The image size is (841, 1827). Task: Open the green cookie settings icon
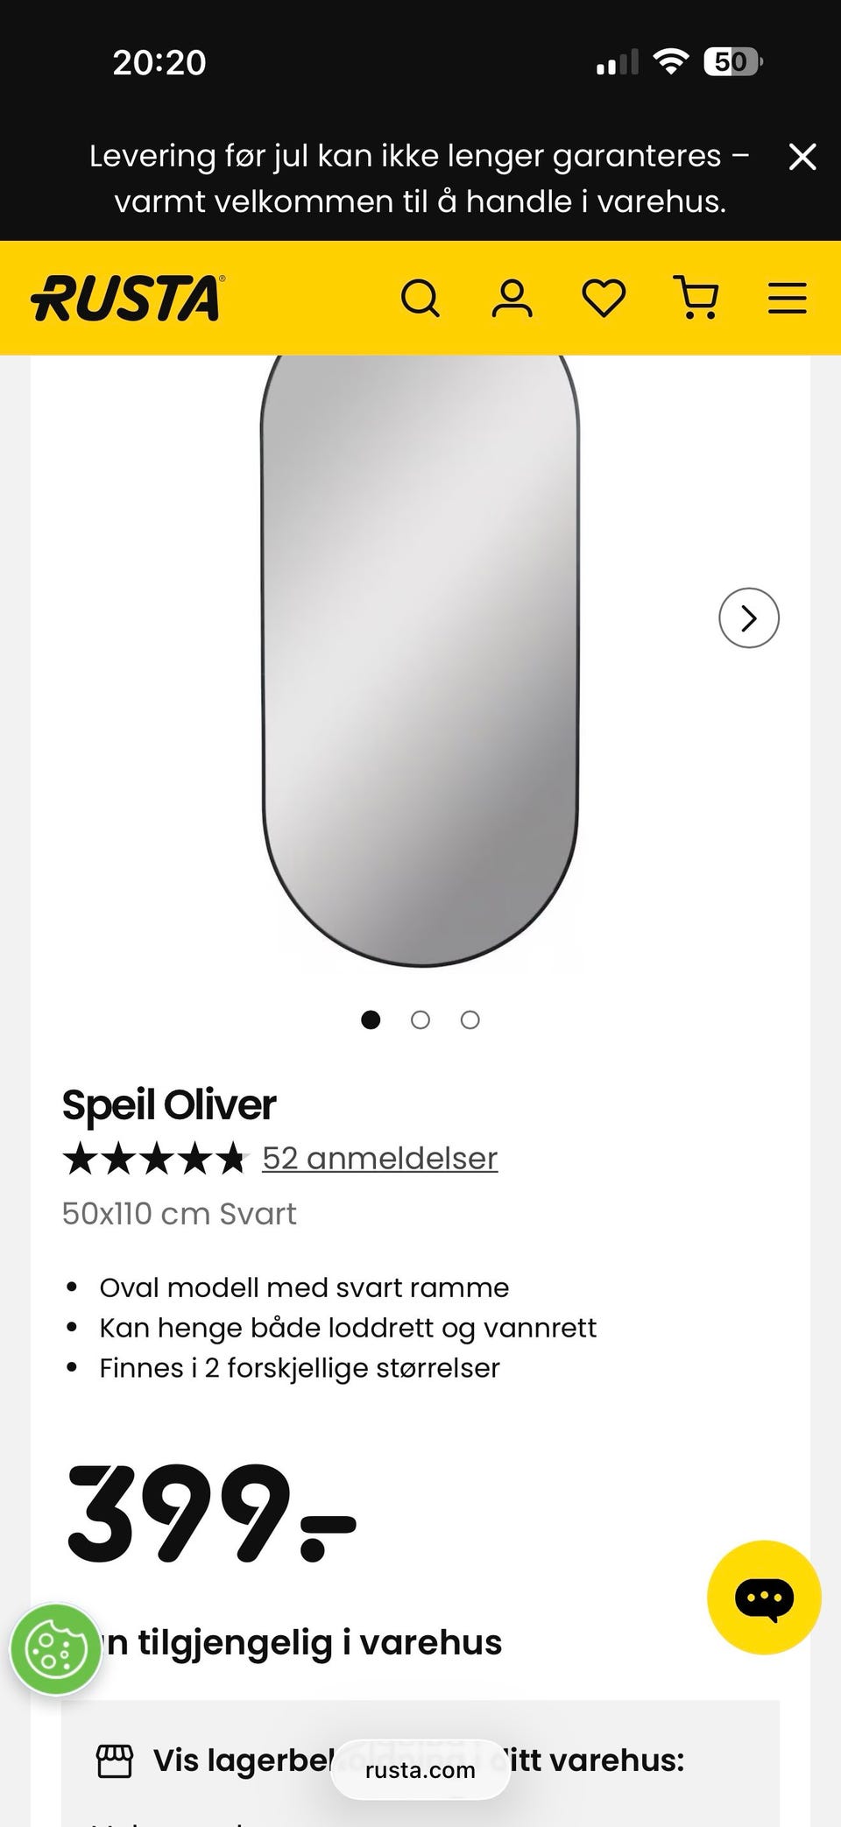tap(56, 1650)
